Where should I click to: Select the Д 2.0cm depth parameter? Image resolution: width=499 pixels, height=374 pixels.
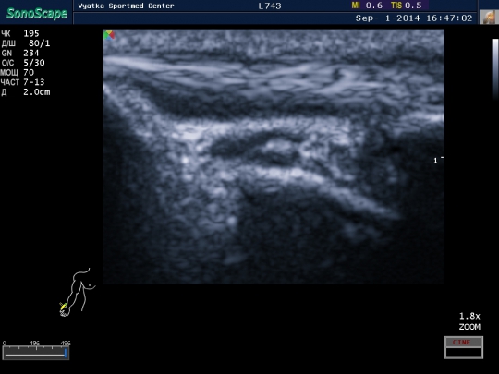pos(26,92)
